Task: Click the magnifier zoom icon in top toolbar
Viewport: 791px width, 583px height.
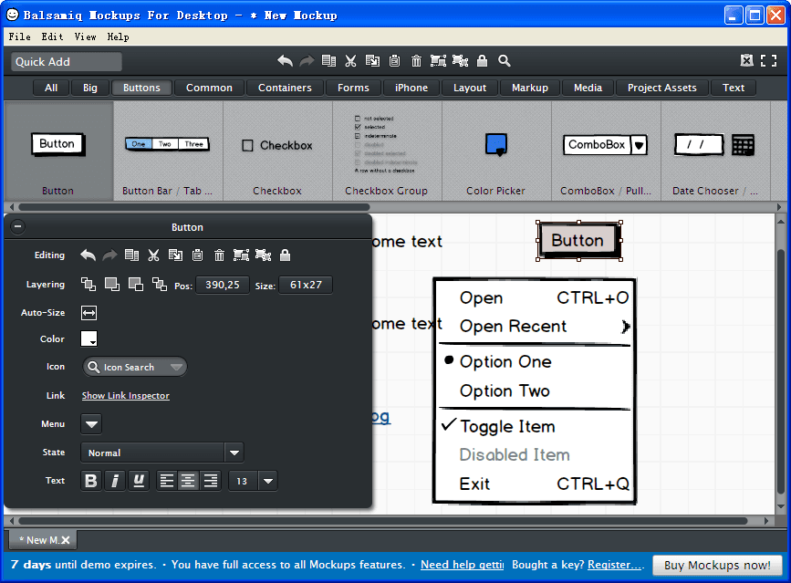Action: (504, 61)
